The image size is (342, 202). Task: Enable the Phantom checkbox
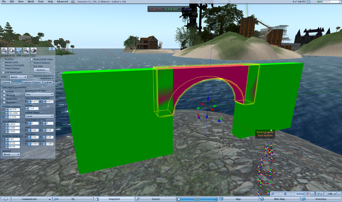point(4,102)
